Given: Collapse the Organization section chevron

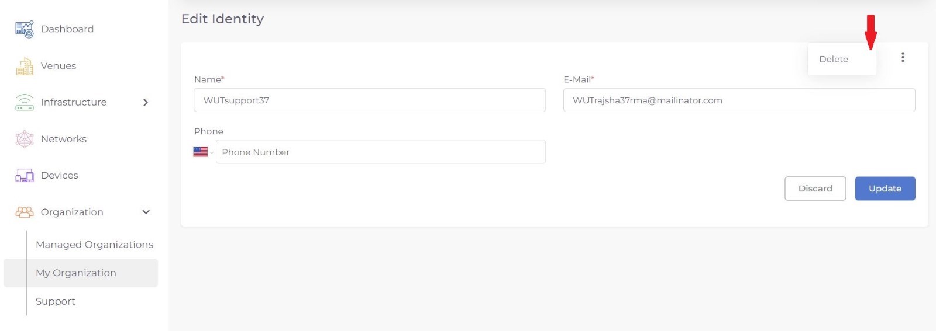Looking at the screenshot, I should 146,212.
